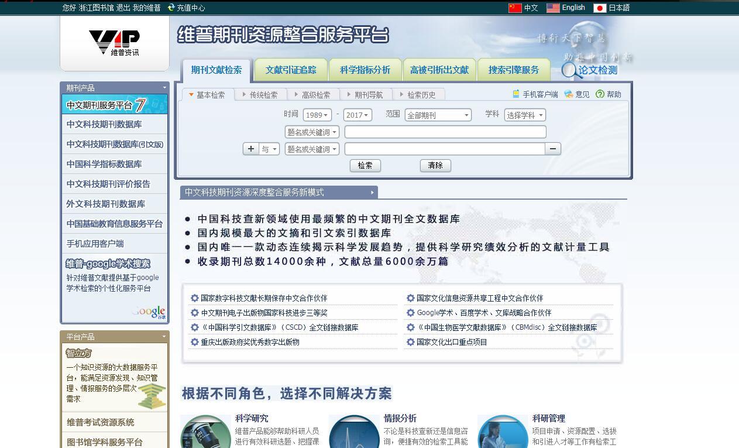The height and width of the screenshot is (448, 739).
Task: Open the start year 1989 dropdown
Action: point(317,115)
